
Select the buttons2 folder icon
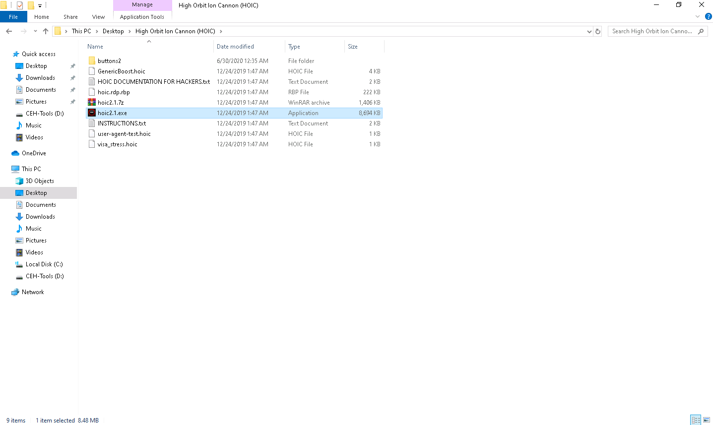(x=92, y=61)
